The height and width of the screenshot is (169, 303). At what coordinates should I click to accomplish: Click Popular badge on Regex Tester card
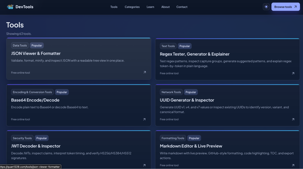pos(185,46)
